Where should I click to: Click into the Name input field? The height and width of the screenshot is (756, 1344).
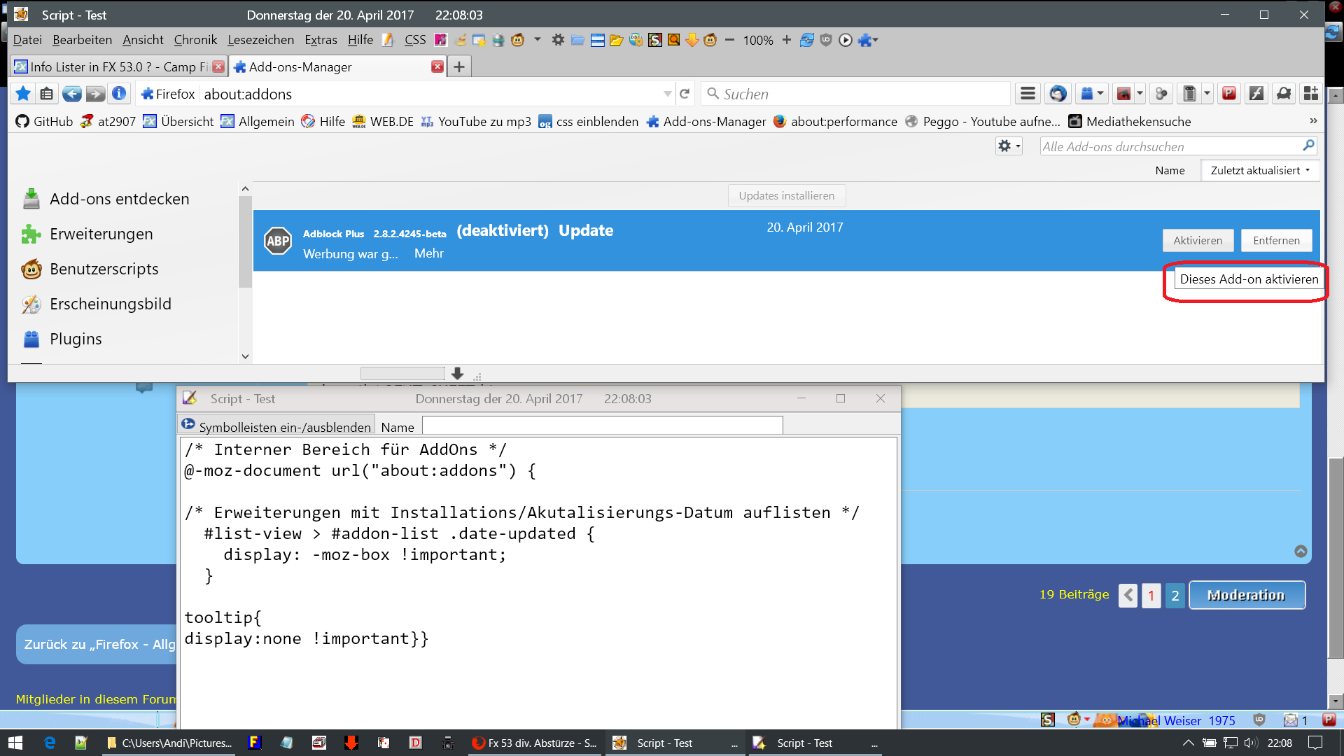(602, 426)
